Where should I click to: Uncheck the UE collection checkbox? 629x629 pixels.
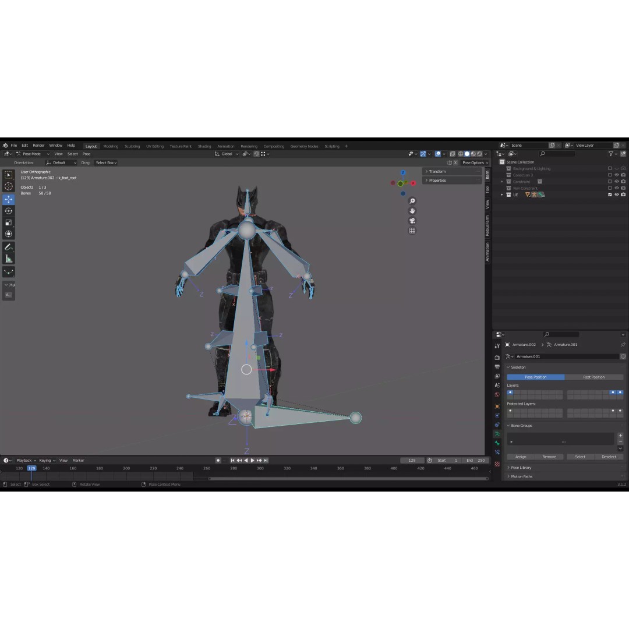(610, 195)
